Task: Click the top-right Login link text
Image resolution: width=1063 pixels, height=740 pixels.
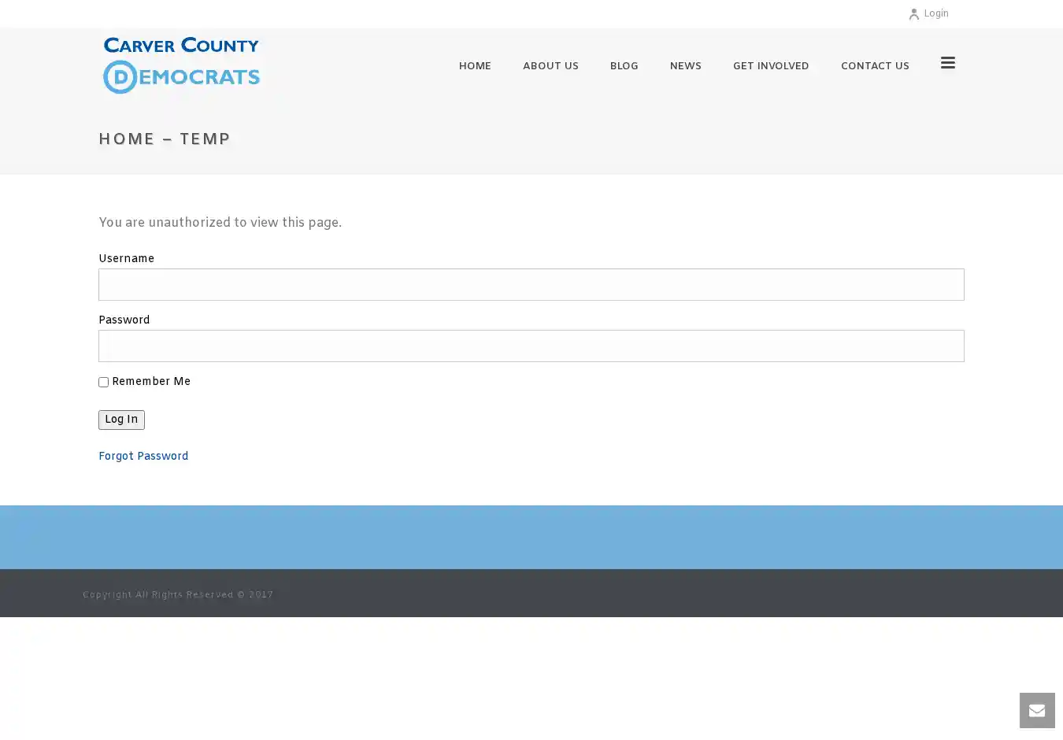Action: pos(935,13)
